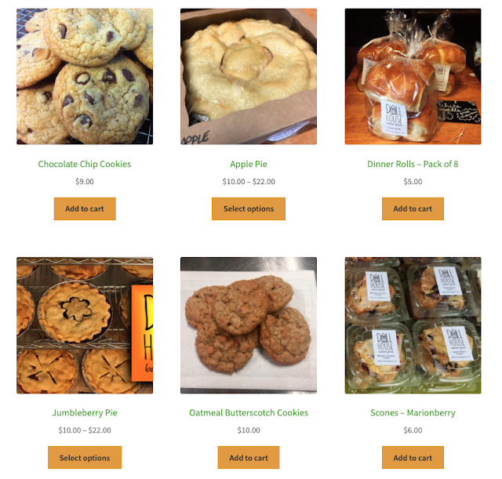Select options for Apple Pie
Viewport: 502px width, 479px height.
click(249, 209)
